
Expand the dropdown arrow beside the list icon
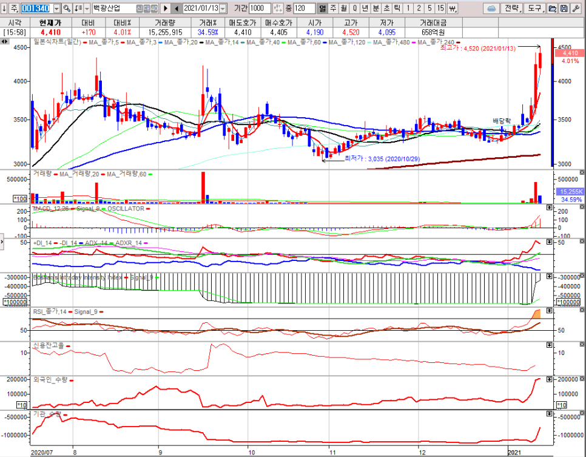pyautogui.click(x=87, y=8)
